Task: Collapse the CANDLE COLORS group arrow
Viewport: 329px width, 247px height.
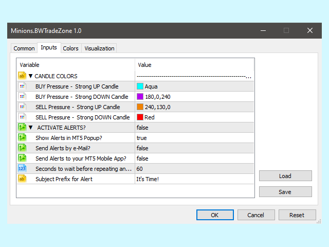Action: 30,76
